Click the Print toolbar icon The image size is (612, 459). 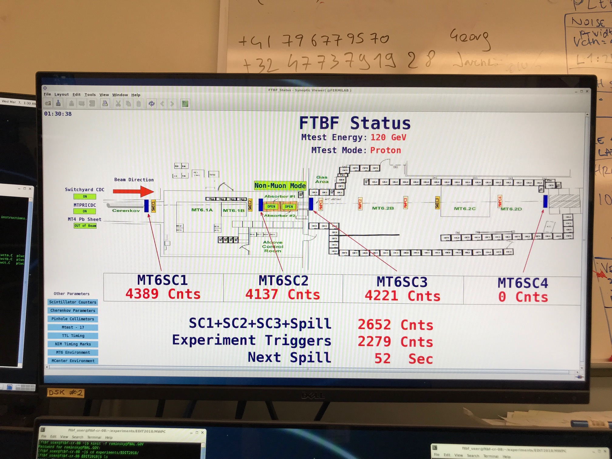(x=105, y=104)
